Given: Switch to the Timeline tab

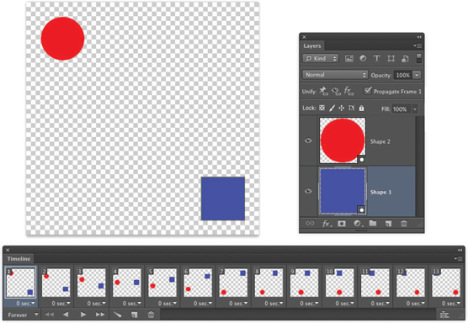Looking at the screenshot, I should [x=19, y=259].
